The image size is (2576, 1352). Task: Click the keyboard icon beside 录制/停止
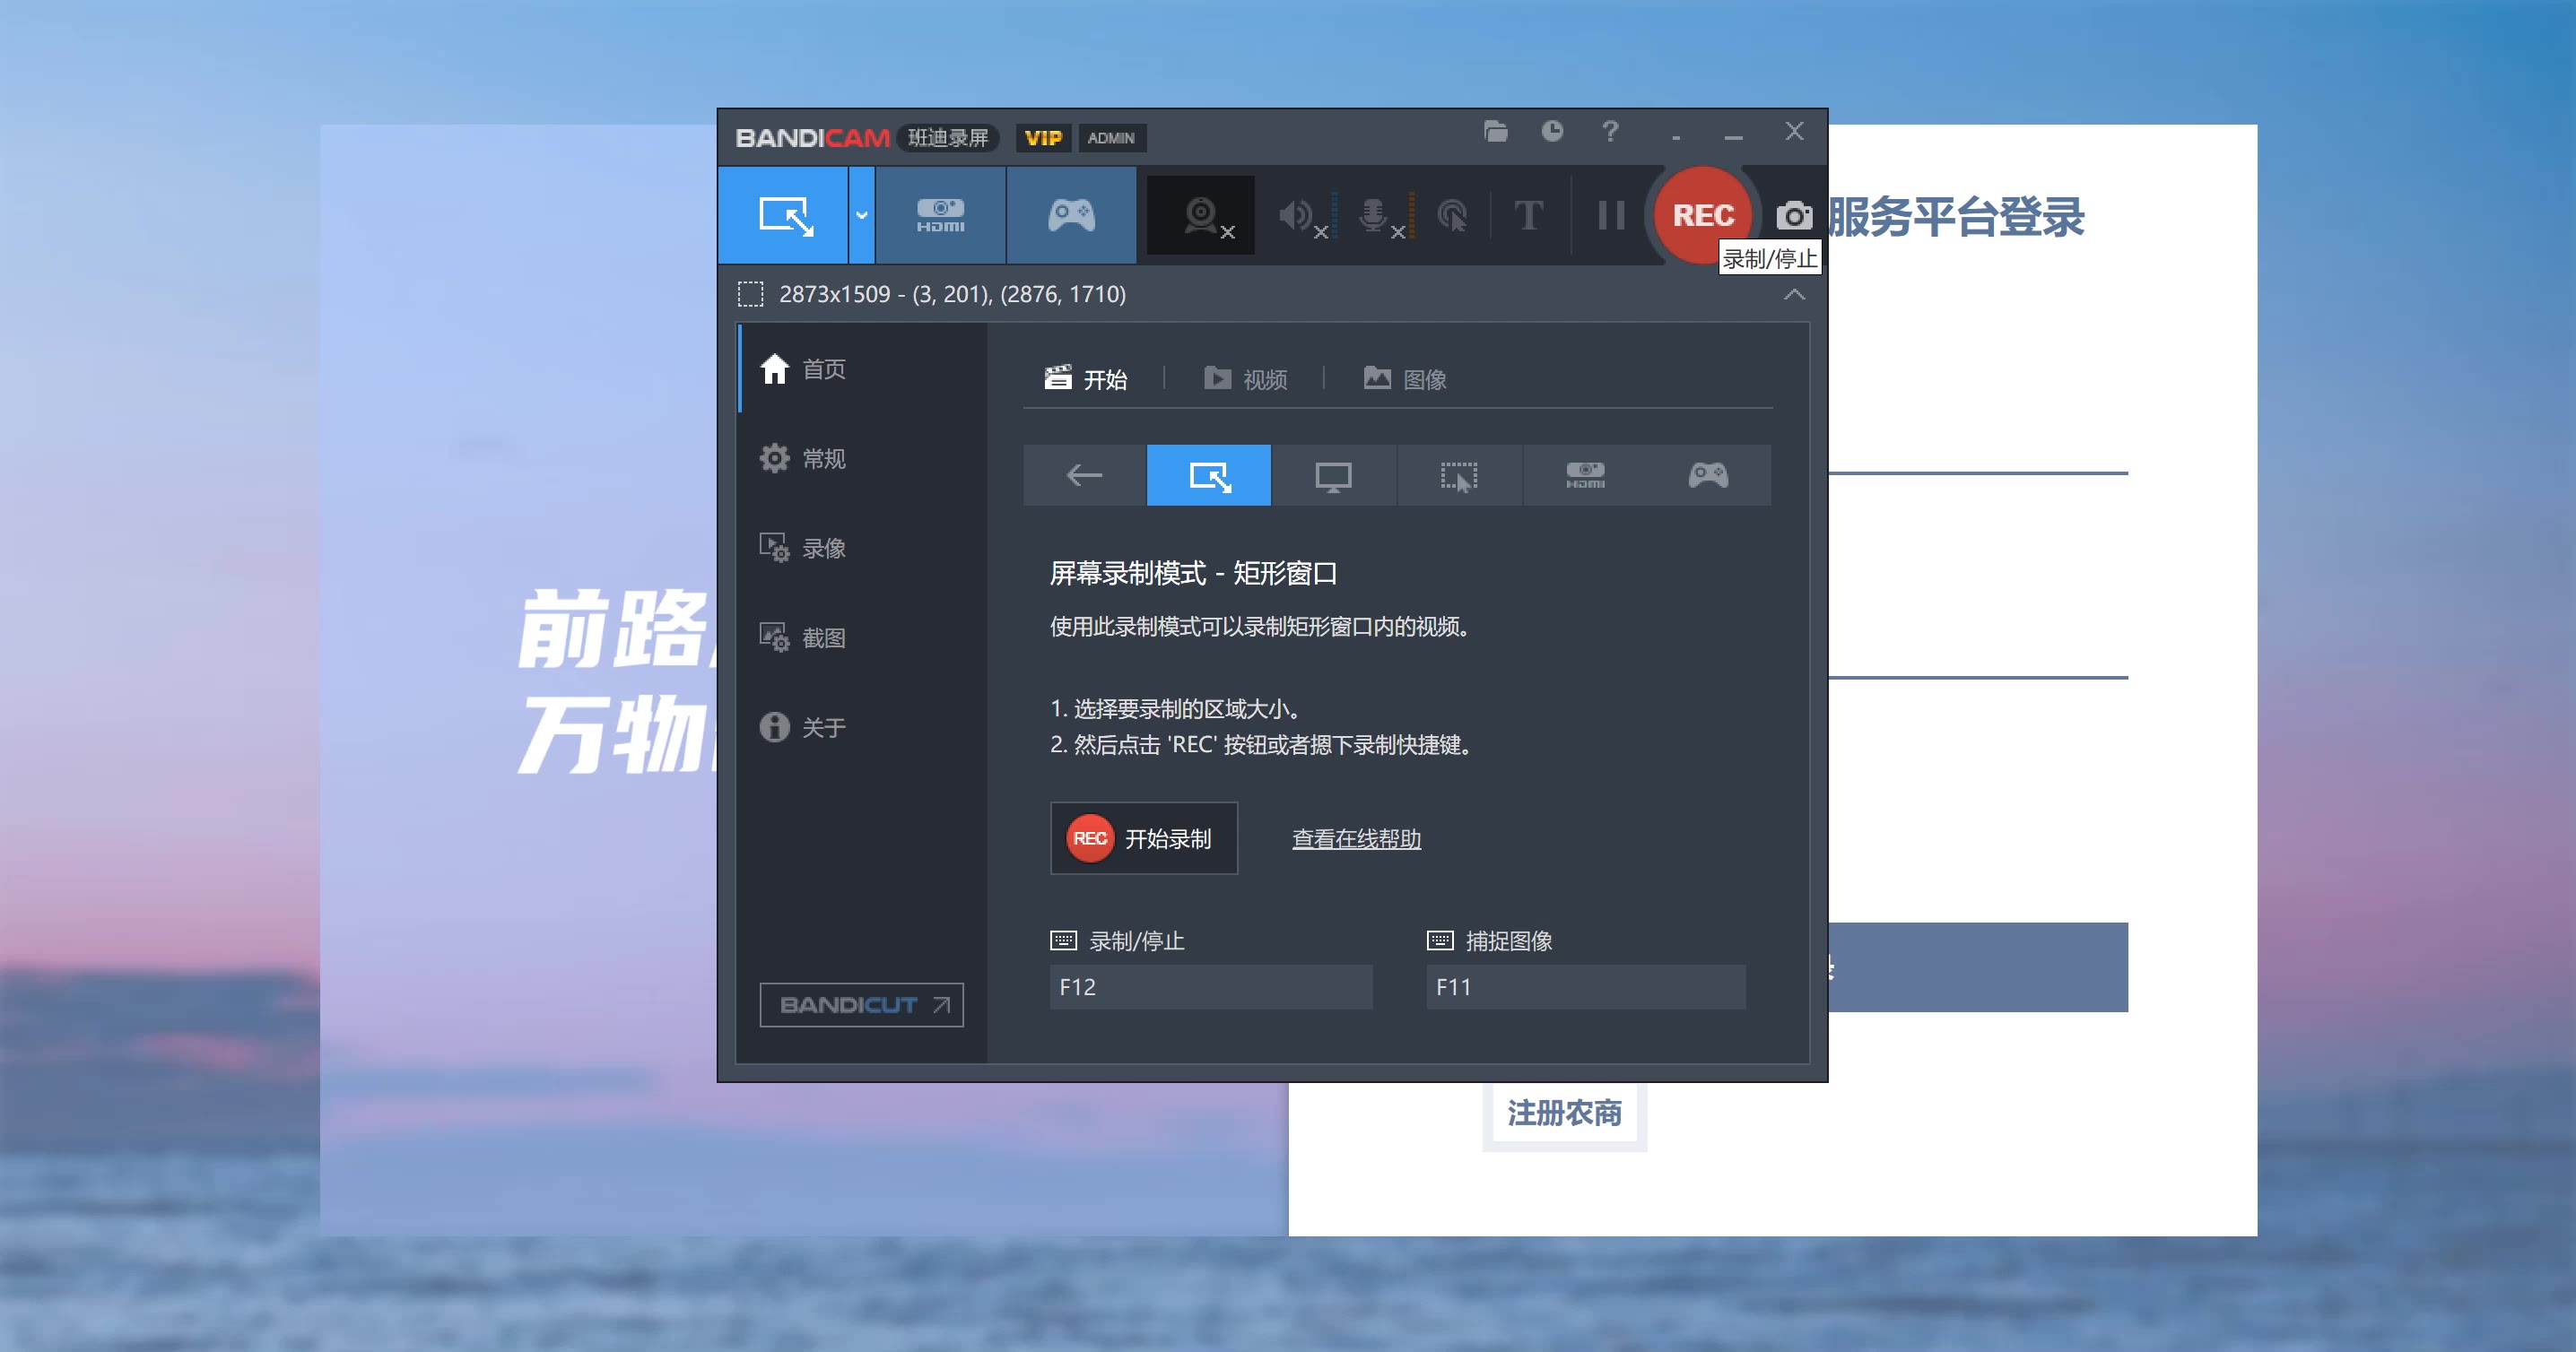coord(1063,940)
